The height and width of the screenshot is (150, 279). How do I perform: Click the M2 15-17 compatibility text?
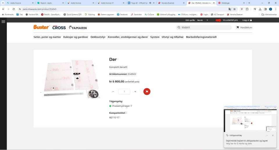[114, 118]
